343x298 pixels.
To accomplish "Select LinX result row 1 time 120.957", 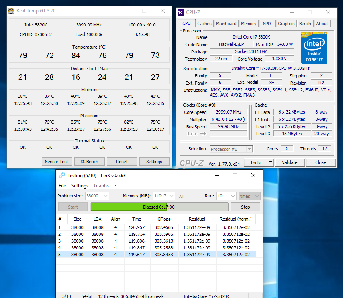I will pyautogui.click(x=156, y=227).
